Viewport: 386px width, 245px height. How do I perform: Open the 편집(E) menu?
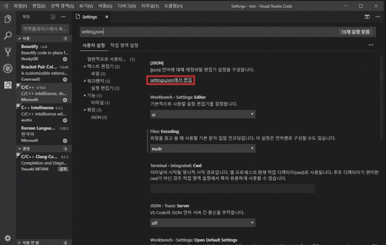[39, 6]
